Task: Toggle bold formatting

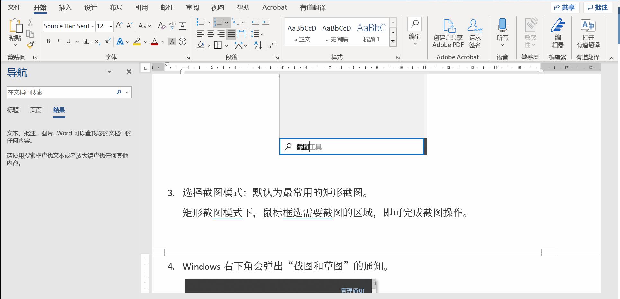Action: [48, 41]
